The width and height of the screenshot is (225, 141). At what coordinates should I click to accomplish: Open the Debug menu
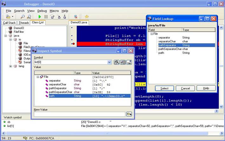[42, 11]
